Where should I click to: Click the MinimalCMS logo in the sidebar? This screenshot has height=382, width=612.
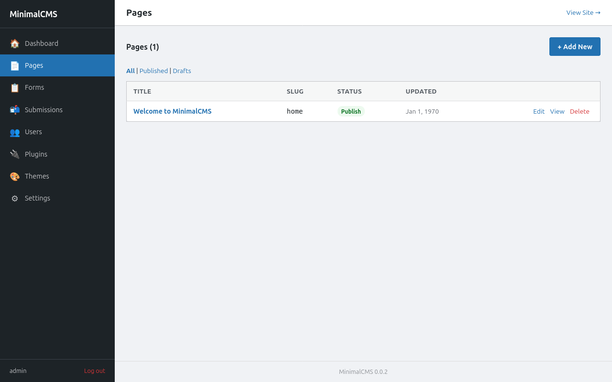click(x=33, y=14)
